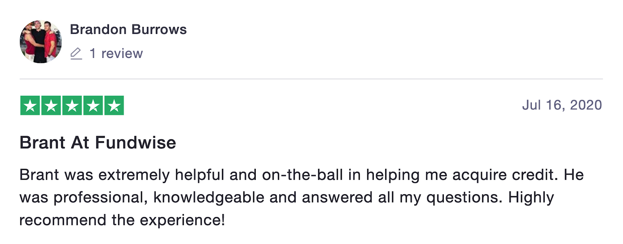623x244 pixels.
Task: Click the word 'Brant' starting the review body
Action: pos(40,175)
